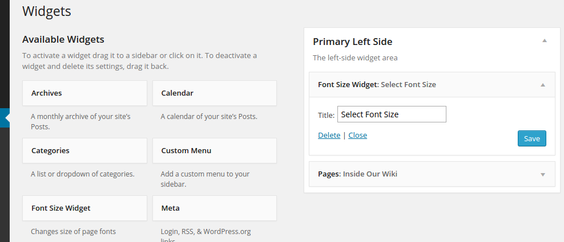Click the Font Size Widget sidebar header title
The height and width of the screenshot is (242, 564).
coord(377,85)
